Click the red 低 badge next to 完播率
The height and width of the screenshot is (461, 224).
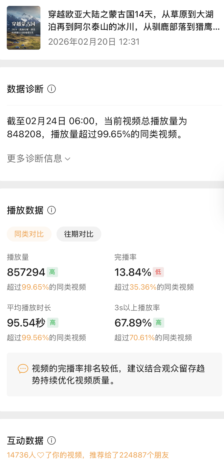[x=158, y=272]
